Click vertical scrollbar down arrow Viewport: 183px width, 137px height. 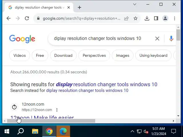[178, 116]
